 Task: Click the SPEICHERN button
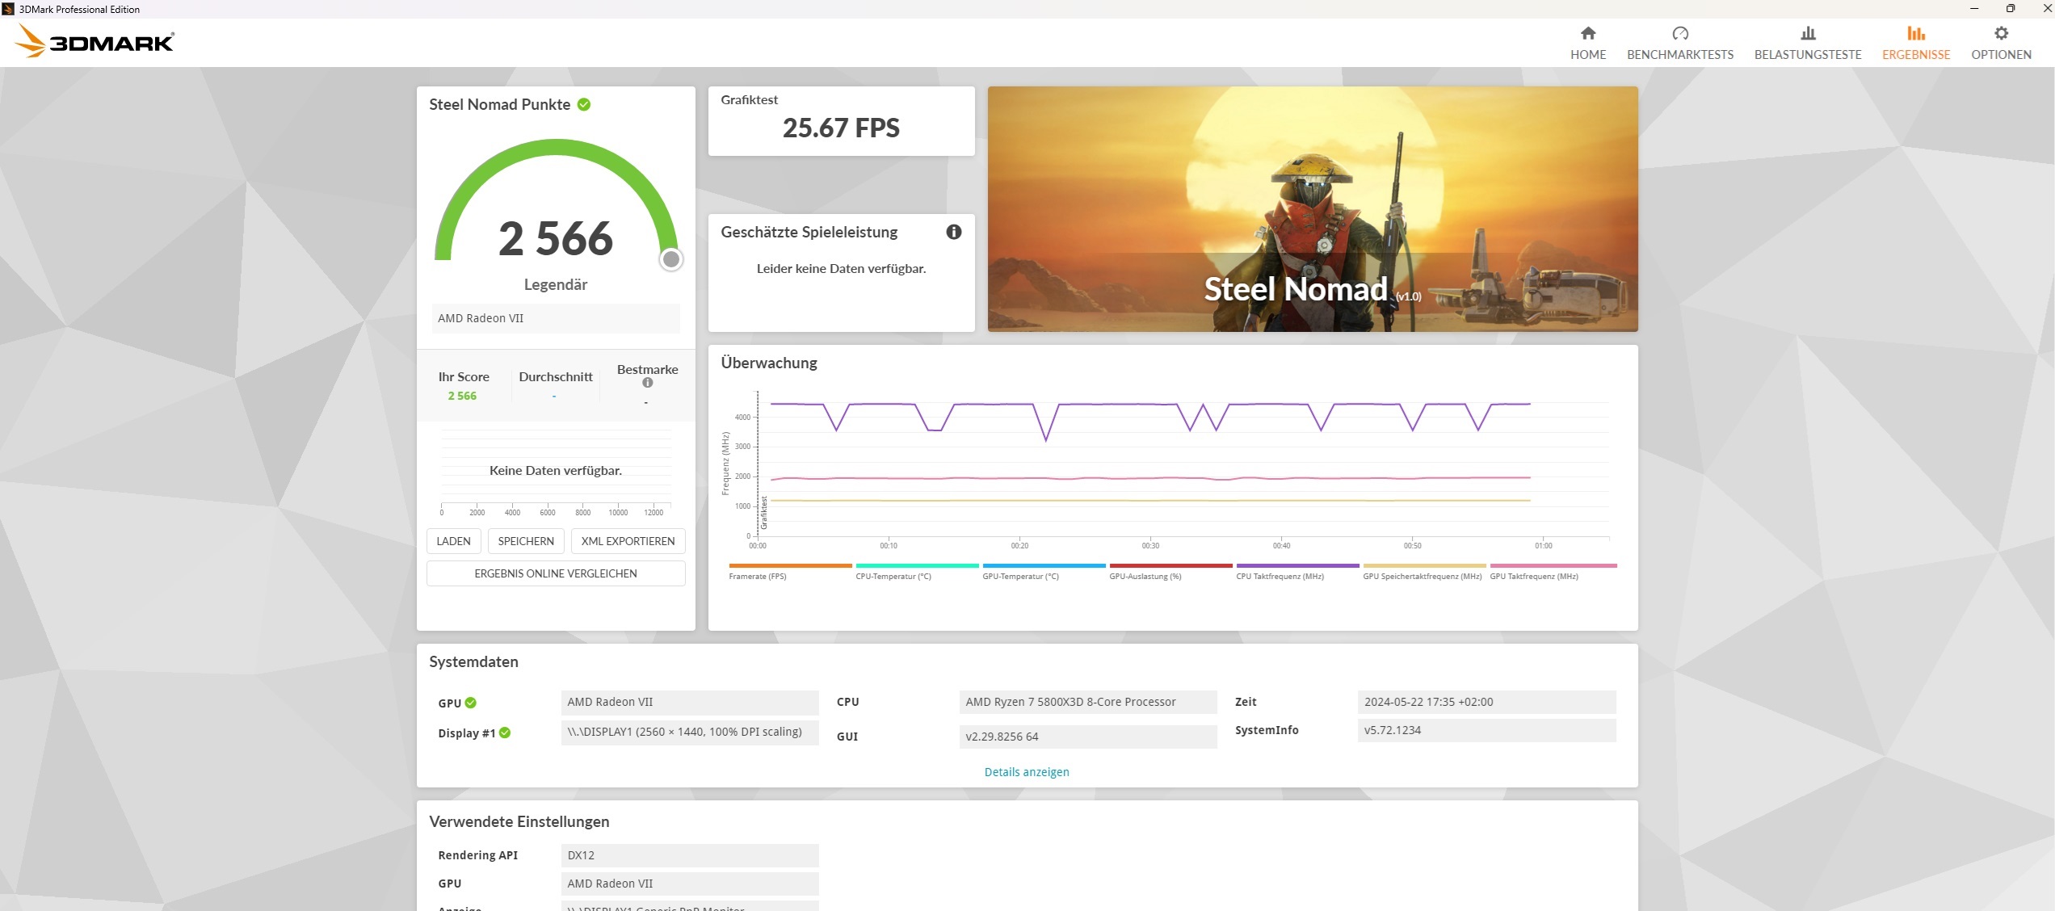[525, 541]
